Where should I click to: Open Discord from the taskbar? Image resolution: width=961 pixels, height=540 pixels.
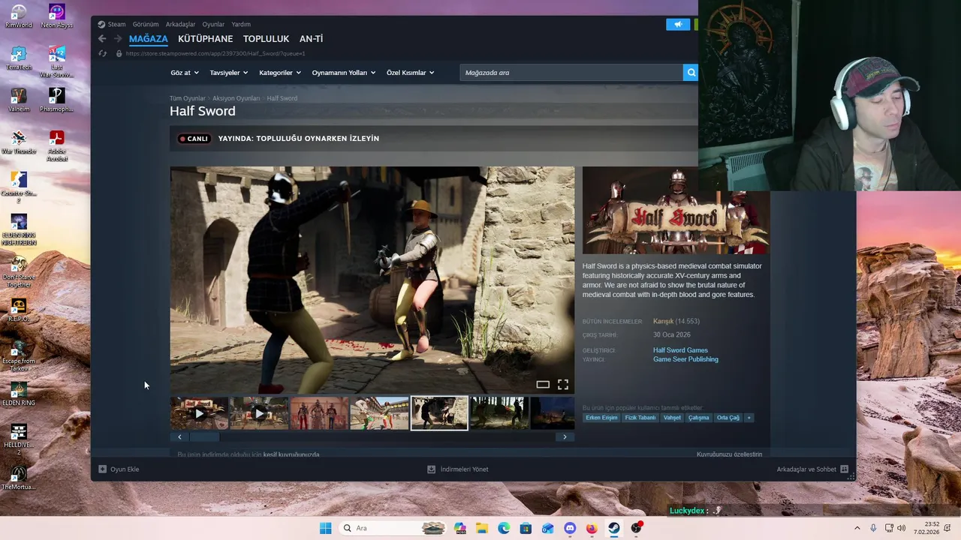570,528
